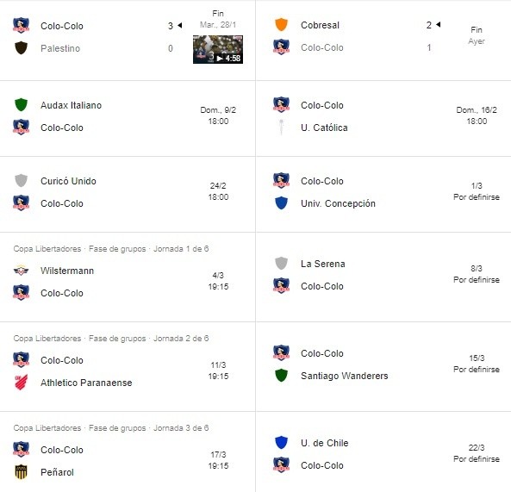
Task: Open Copa Libertadores Jornada 1 de 6 header
Action: [x=111, y=249]
